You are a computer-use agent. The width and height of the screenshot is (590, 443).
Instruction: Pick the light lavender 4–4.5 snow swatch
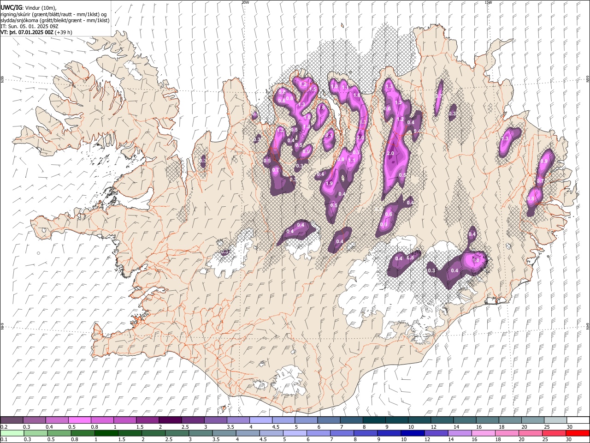coord(261,420)
